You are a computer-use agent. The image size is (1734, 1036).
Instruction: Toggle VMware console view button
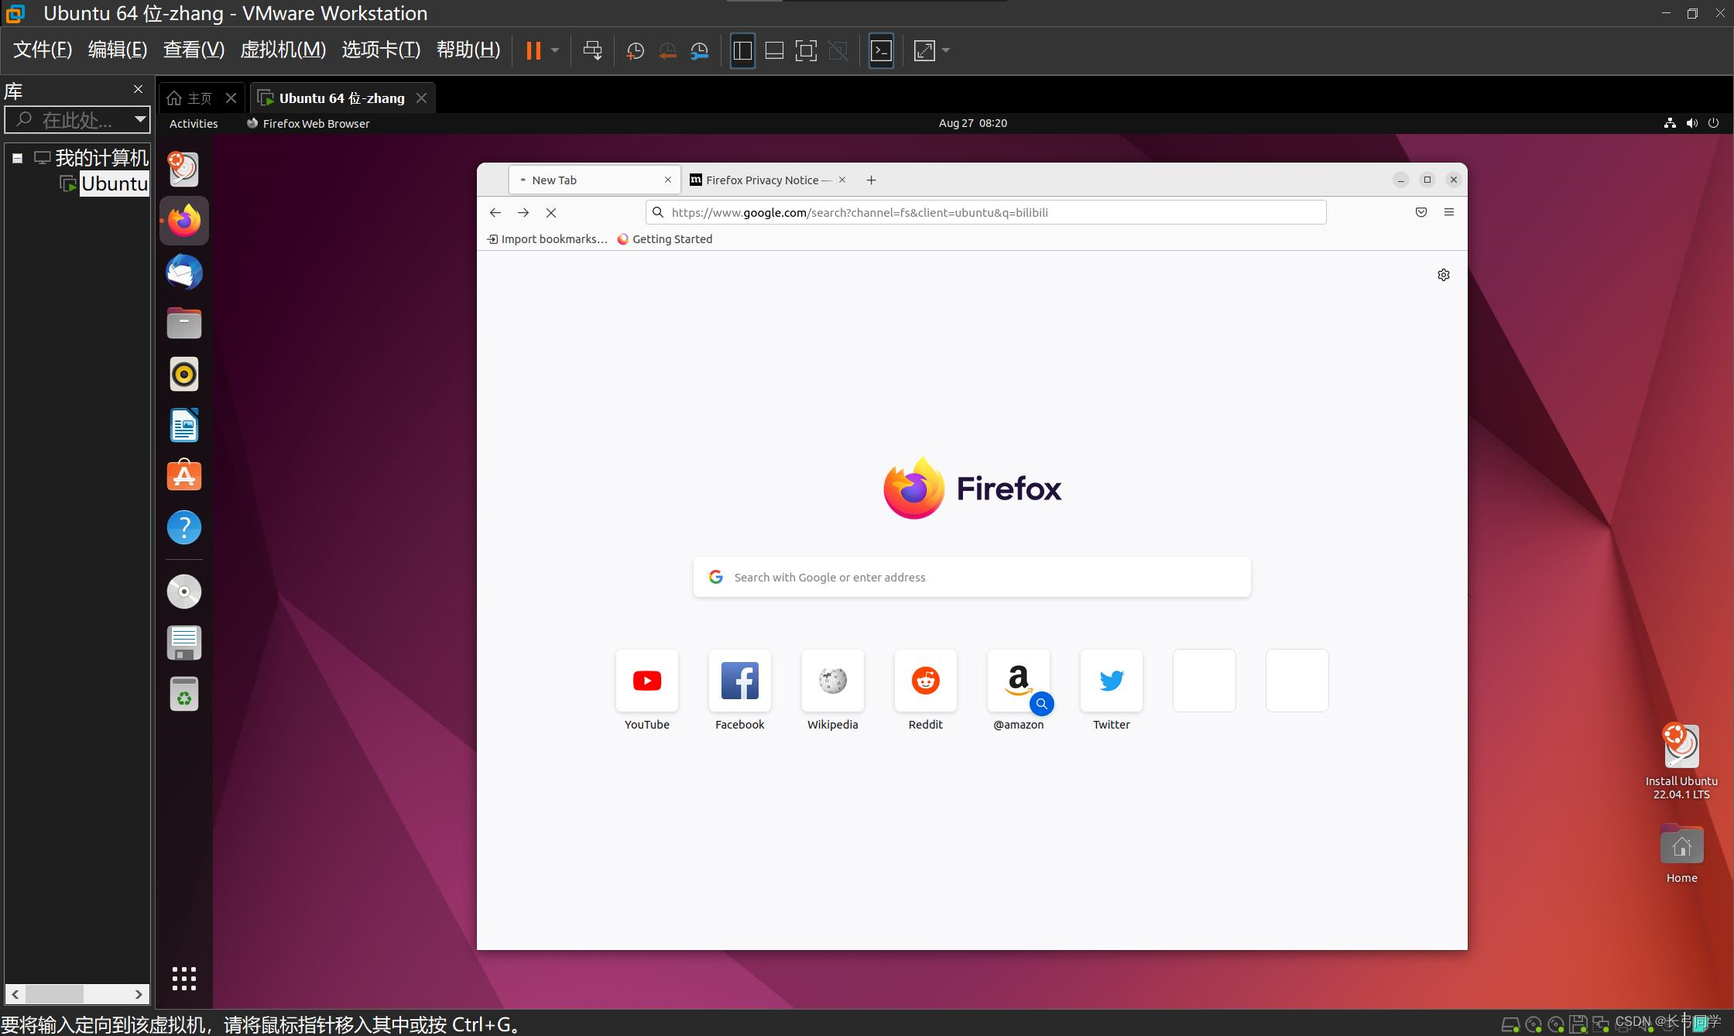[x=881, y=51]
